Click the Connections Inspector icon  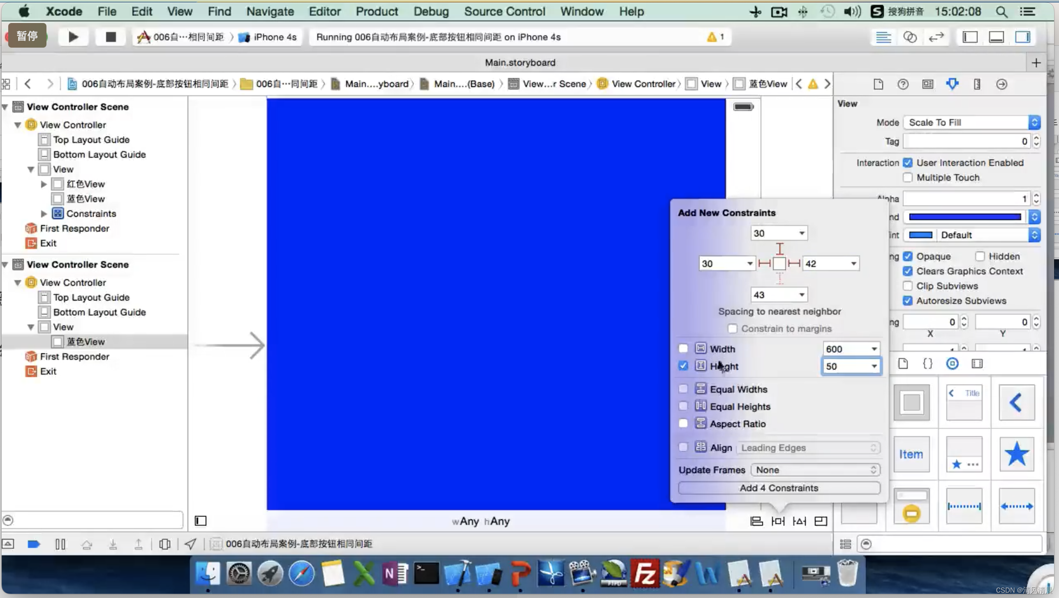coord(1002,83)
